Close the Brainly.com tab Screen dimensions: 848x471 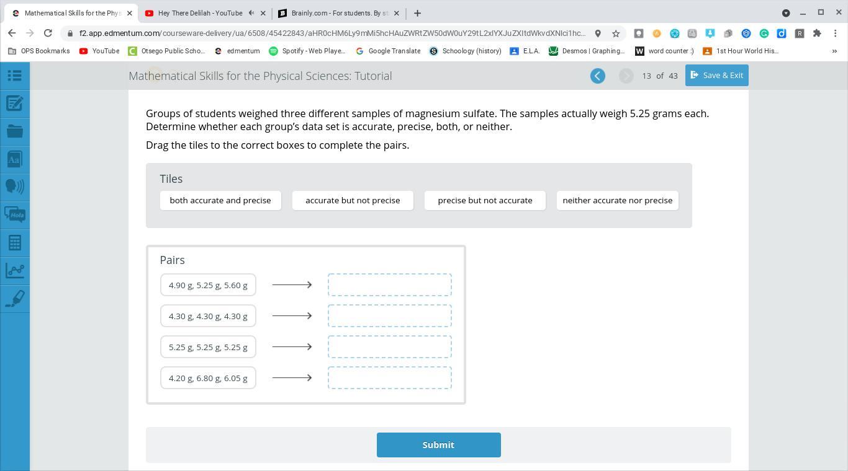pyautogui.click(x=397, y=13)
